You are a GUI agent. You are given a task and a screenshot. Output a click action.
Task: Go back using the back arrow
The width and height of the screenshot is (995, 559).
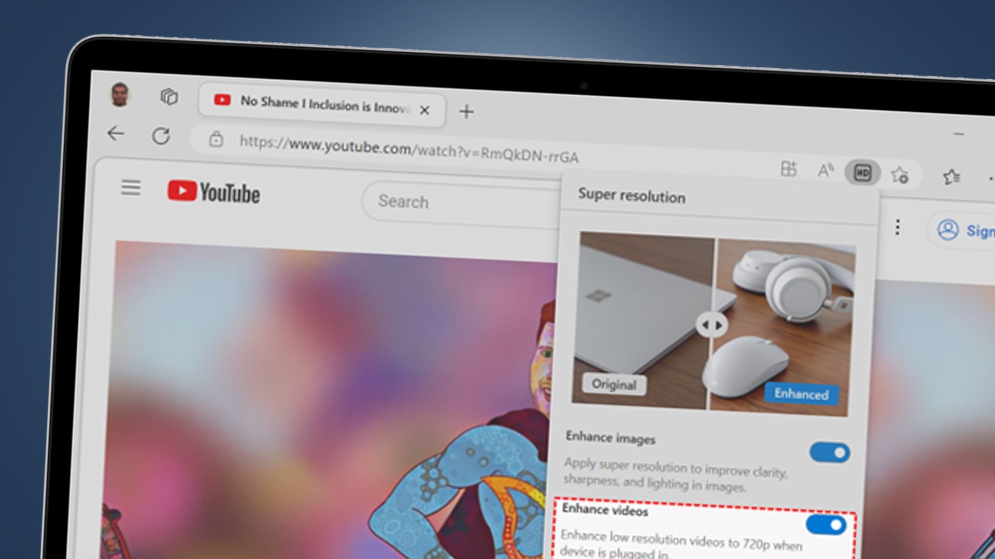click(x=116, y=134)
